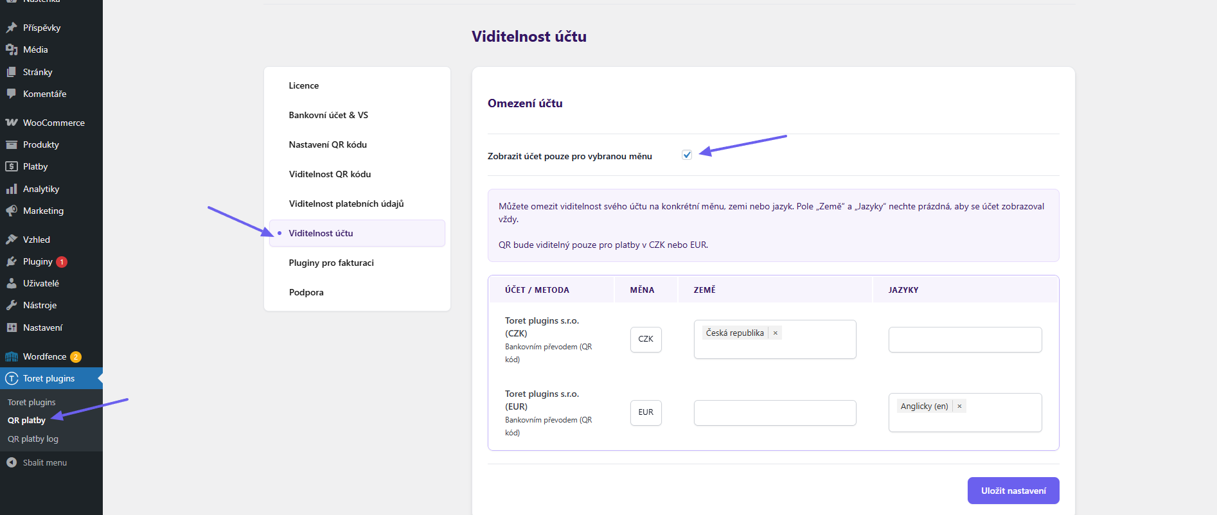This screenshot has width=1217, height=515.
Task: Save settings with Uložit nastavení button
Action: (x=1013, y=491)
